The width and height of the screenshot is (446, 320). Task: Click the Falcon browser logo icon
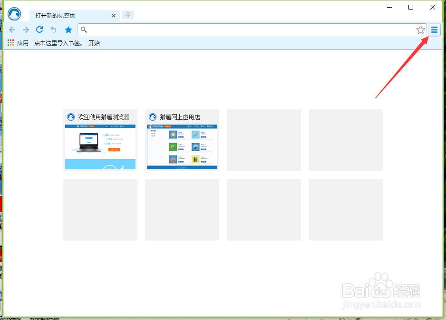[x=14, y=13]
